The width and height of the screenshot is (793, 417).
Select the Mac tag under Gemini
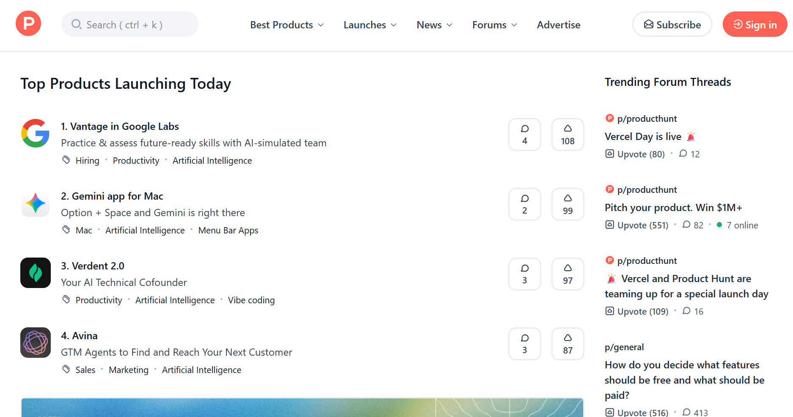(x=84, y=230)
